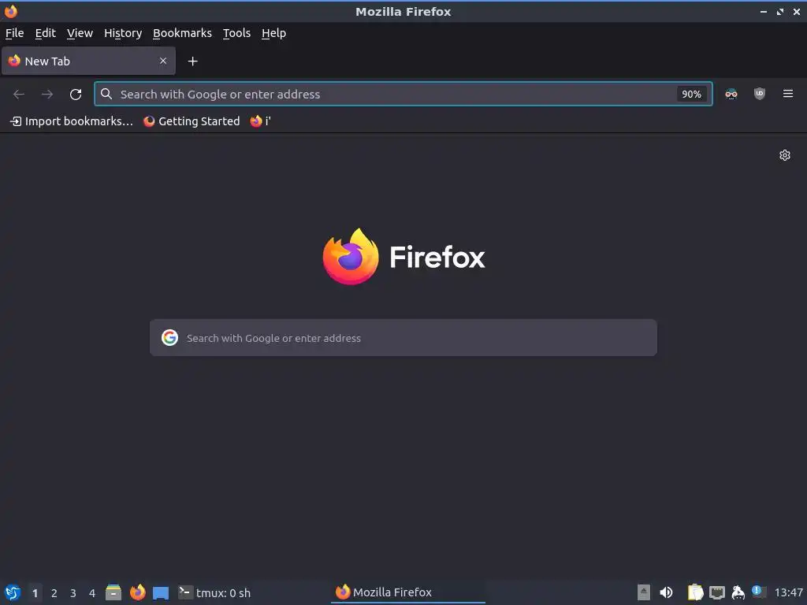The width and height of the screenshot is (807, 605).
Task: Open the File menu
Action: [x=14, y=33]
